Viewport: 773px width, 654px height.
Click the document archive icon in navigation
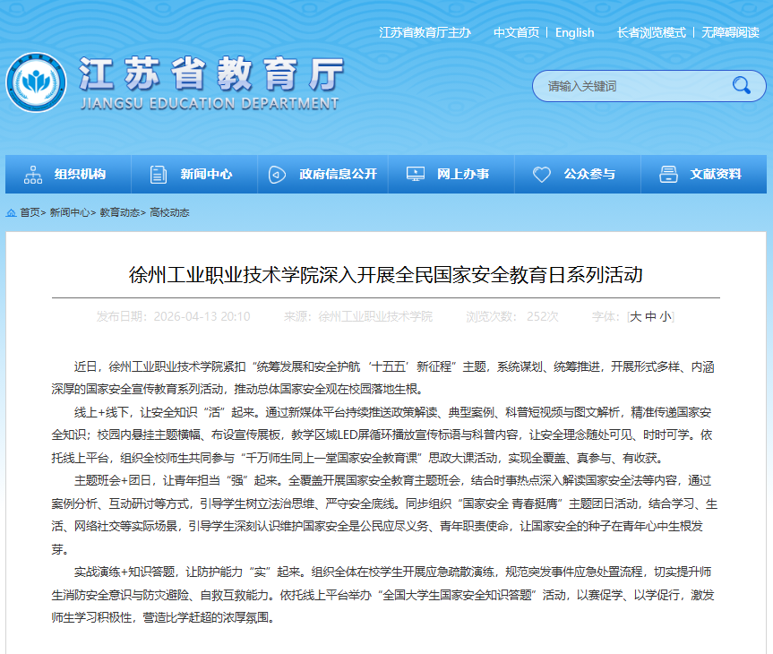667,175
